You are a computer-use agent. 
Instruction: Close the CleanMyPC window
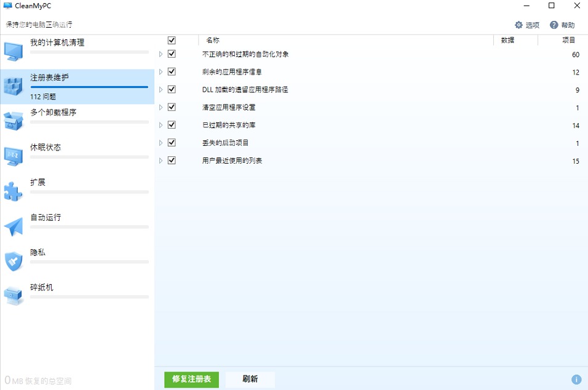(x=577, y=6)
